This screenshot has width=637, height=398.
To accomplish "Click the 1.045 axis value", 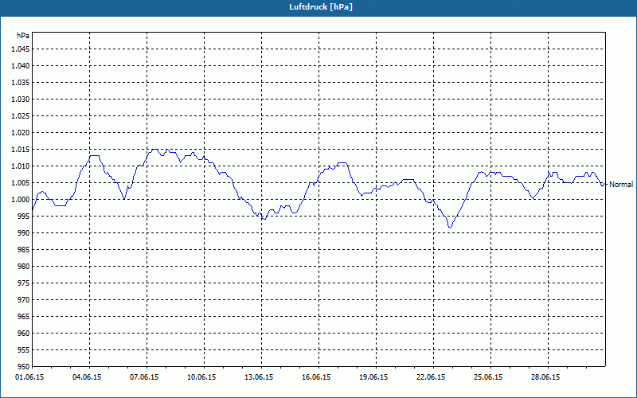I will [x=21, y=49].
